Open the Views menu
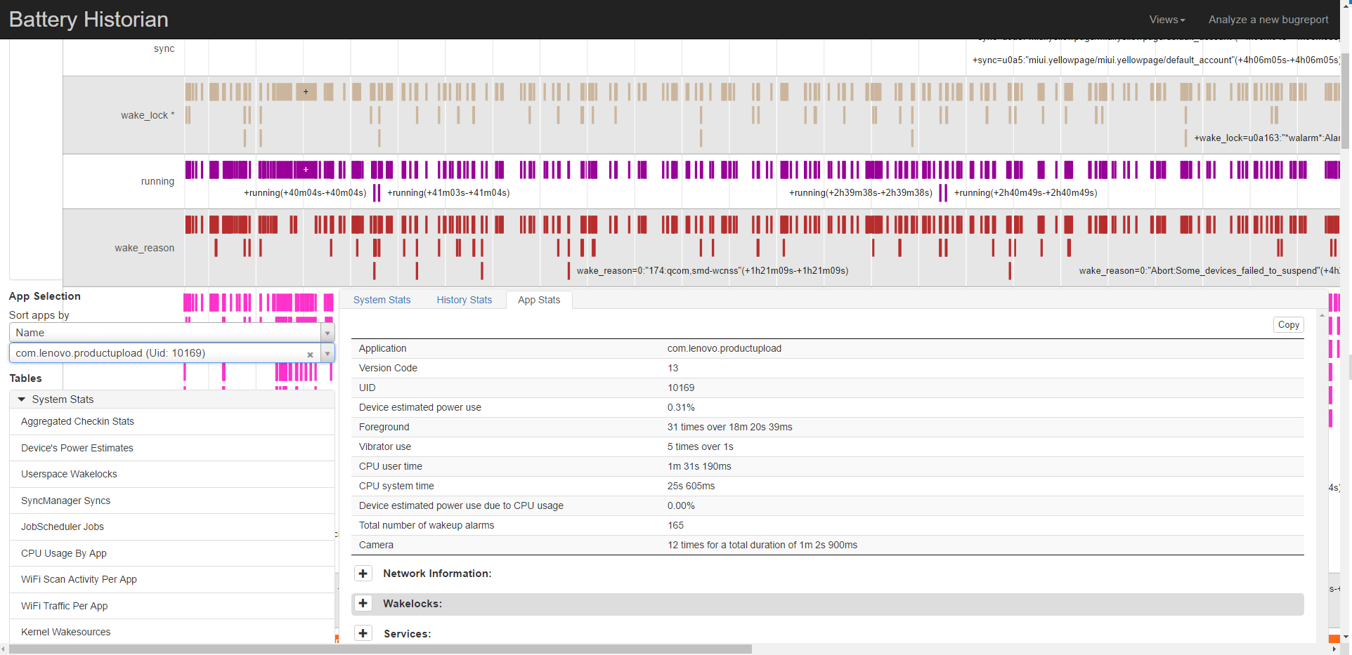 pos(1166,20)
